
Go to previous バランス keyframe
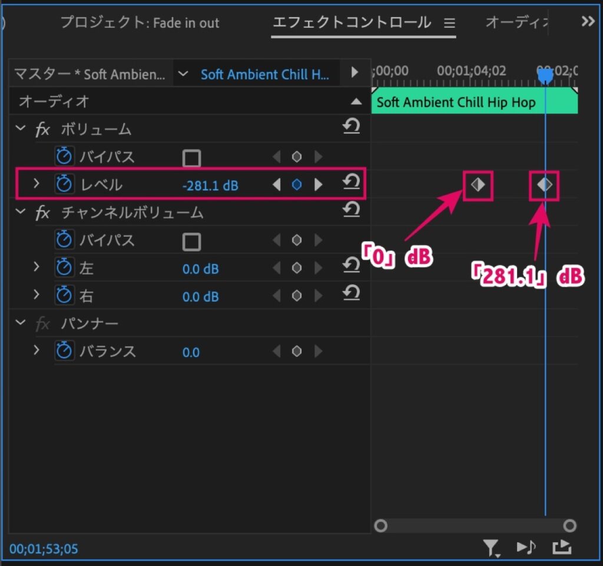[x=276, y=352]
